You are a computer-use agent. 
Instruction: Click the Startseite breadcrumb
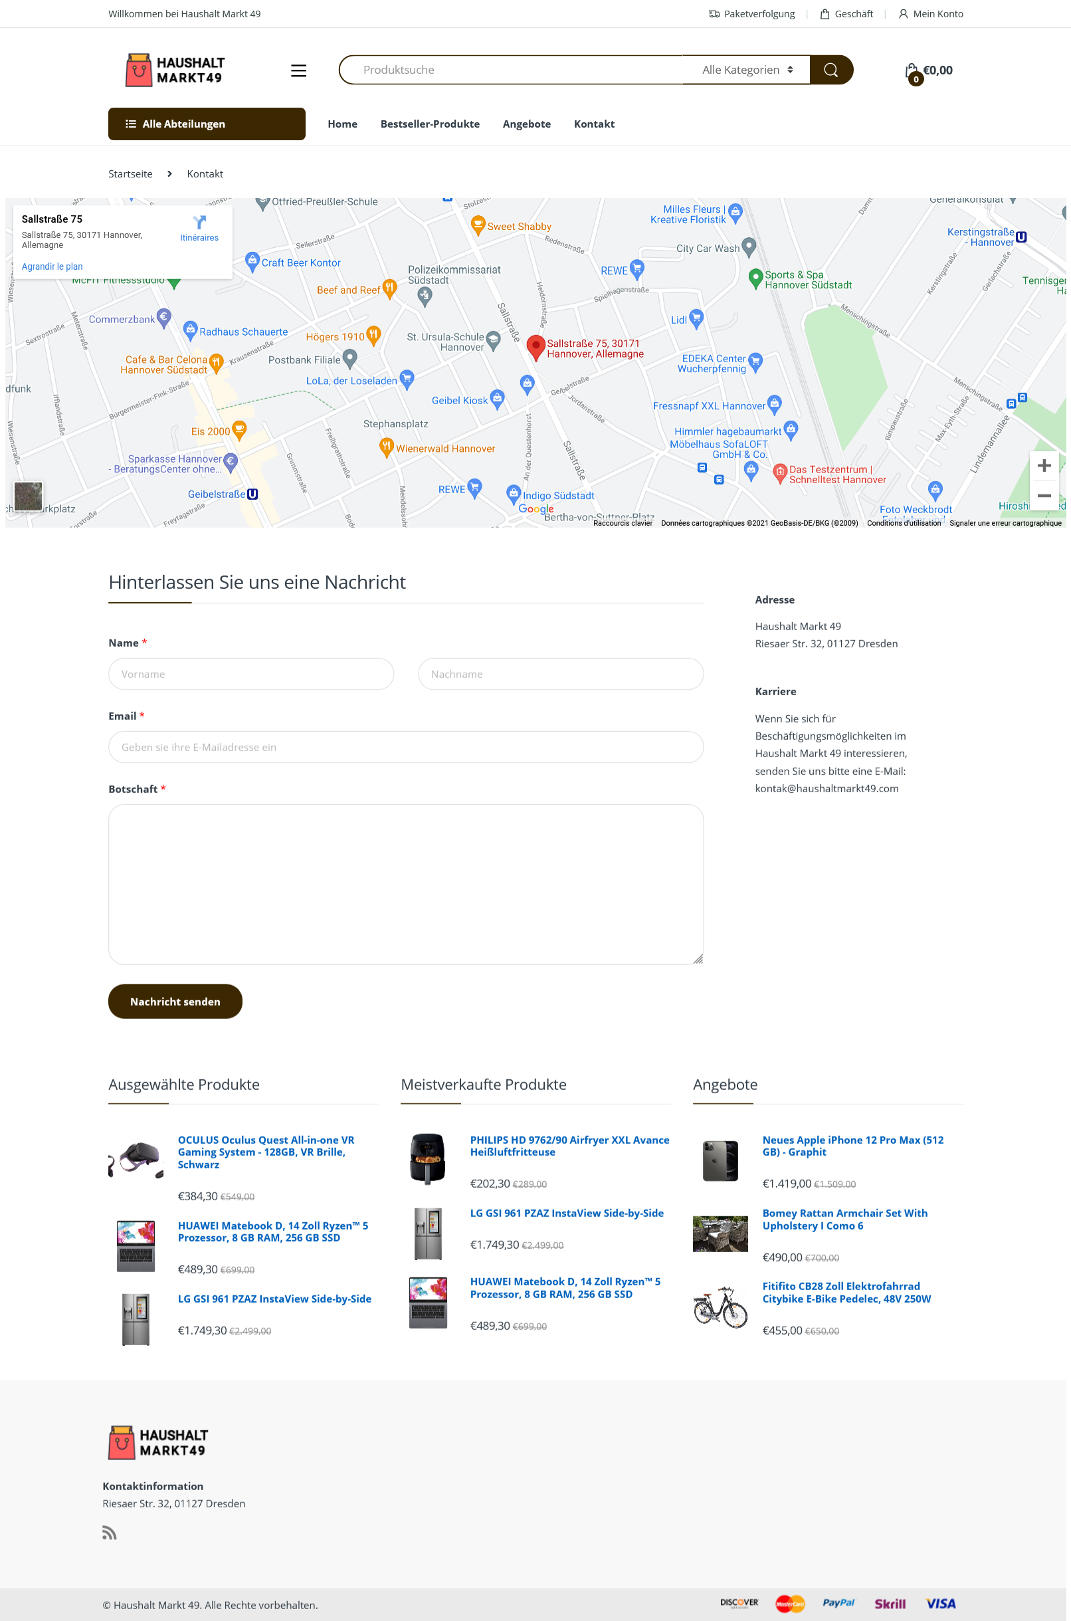point(130,173)
